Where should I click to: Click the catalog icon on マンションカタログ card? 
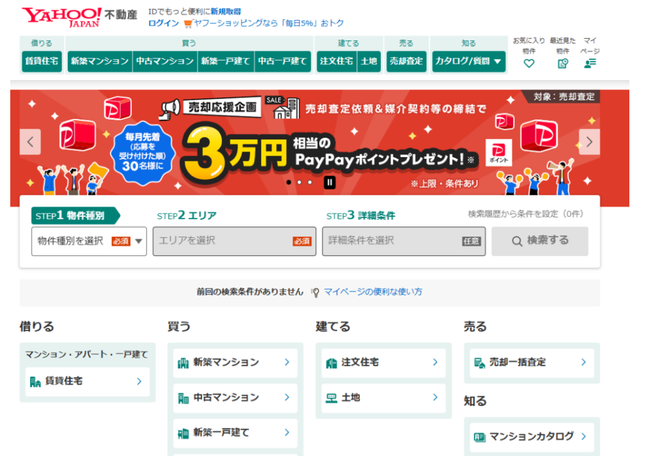[479, 437]
